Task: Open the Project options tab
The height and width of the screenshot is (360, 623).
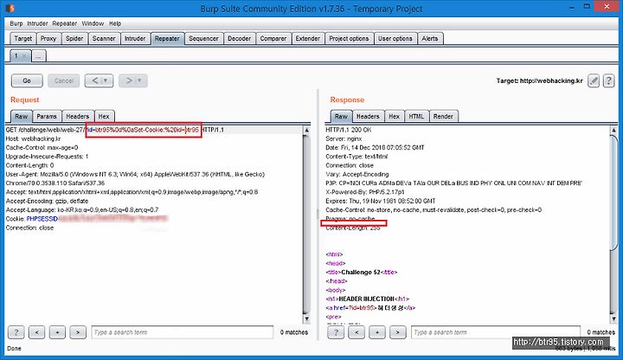Action: (x=349, y=39)
